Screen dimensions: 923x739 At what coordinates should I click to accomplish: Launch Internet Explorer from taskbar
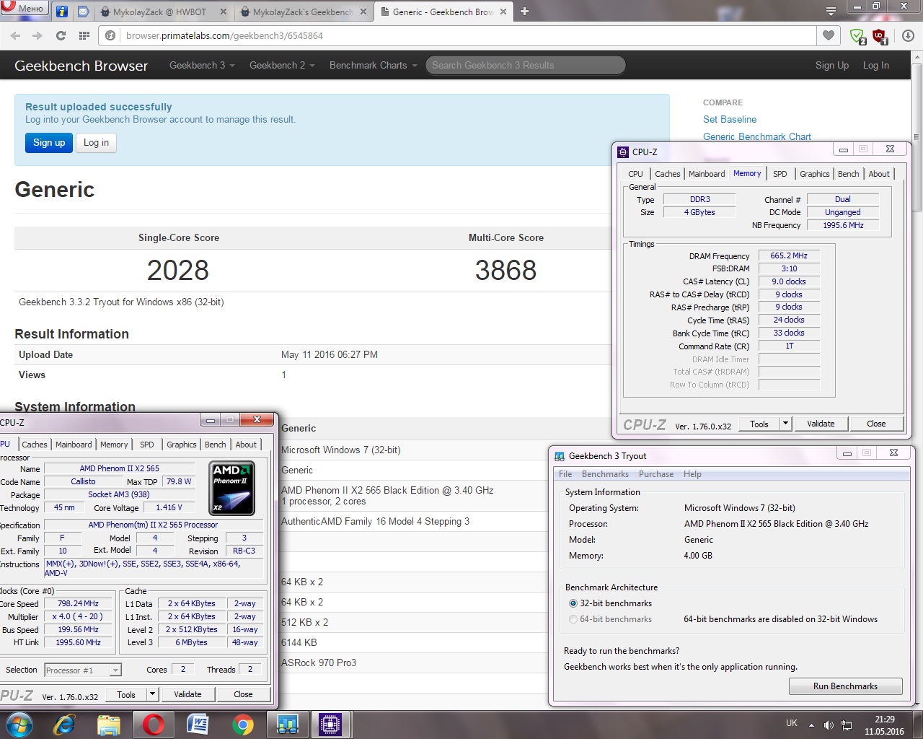(x=64, y=725)
